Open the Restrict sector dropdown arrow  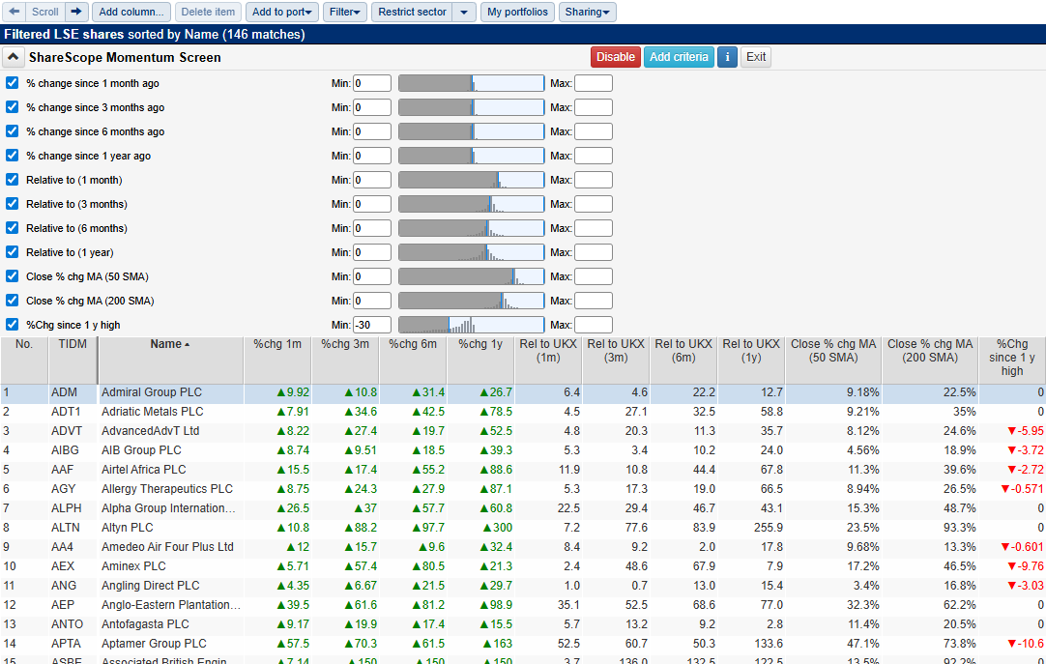[464, 12]
